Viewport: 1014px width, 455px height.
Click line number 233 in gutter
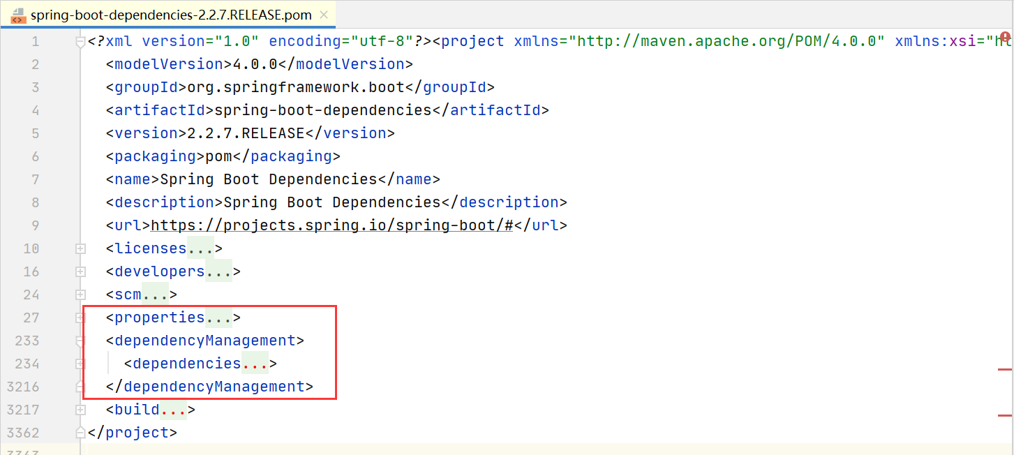pyautogui.click(x=27, y=341)
